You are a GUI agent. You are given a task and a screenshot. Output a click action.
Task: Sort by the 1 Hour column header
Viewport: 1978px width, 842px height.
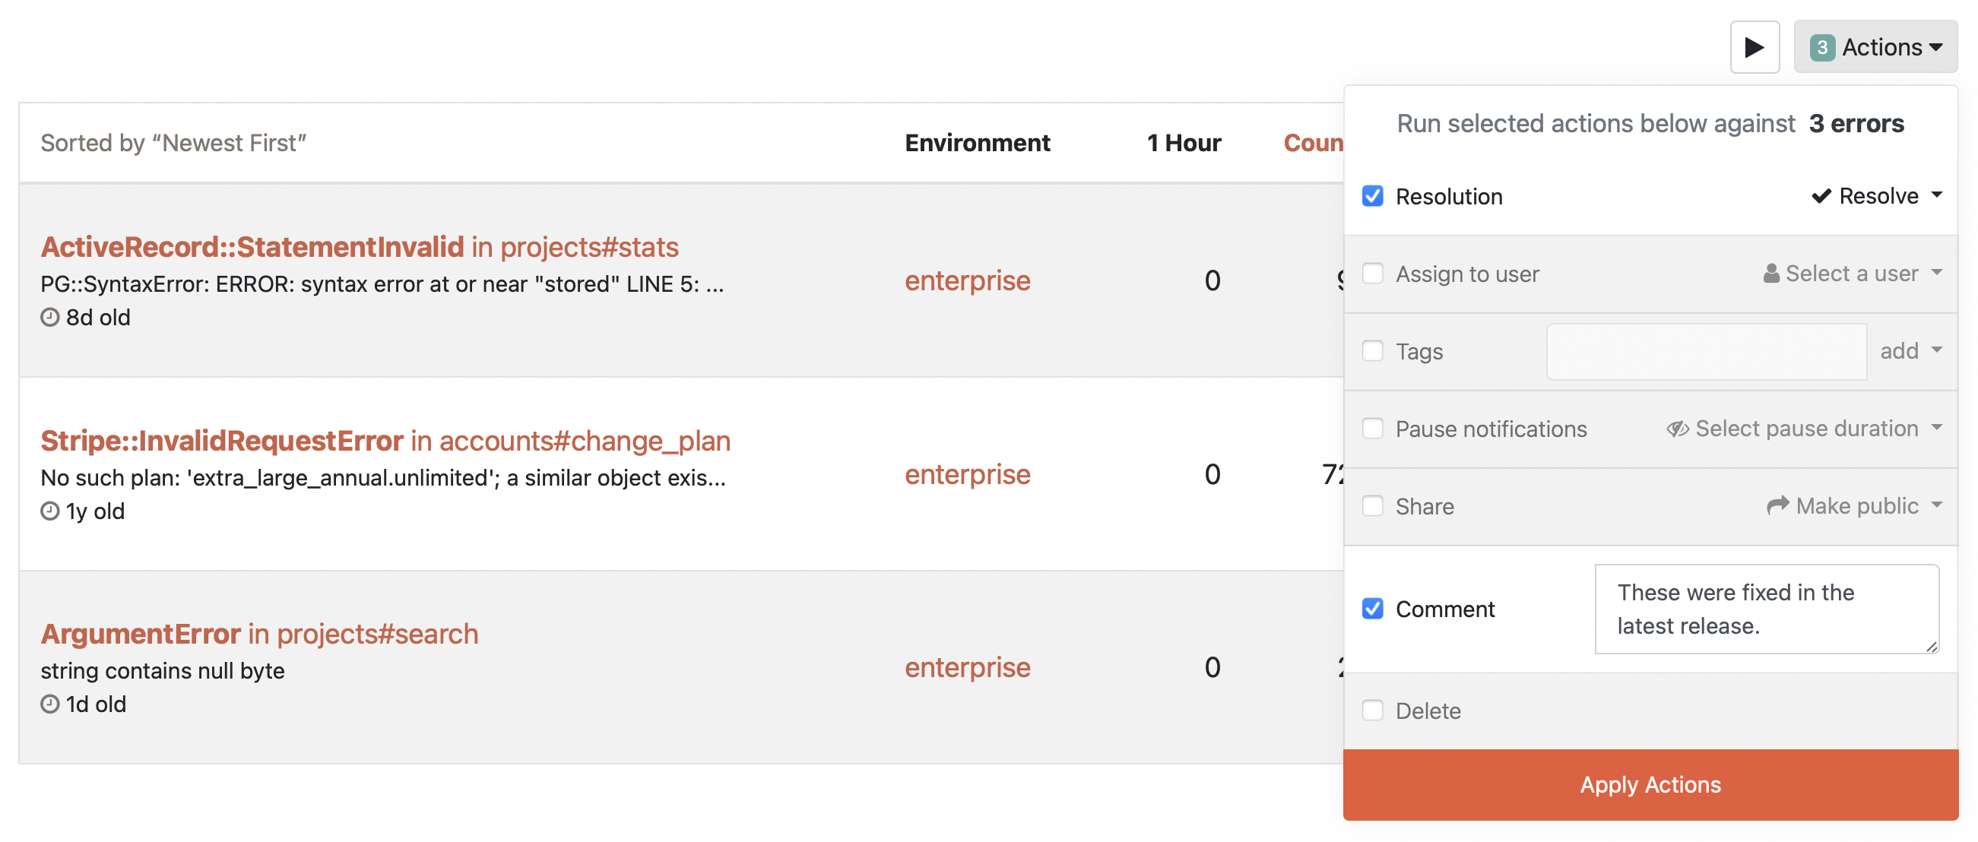pyautogui.click(x=1184, y=143)
